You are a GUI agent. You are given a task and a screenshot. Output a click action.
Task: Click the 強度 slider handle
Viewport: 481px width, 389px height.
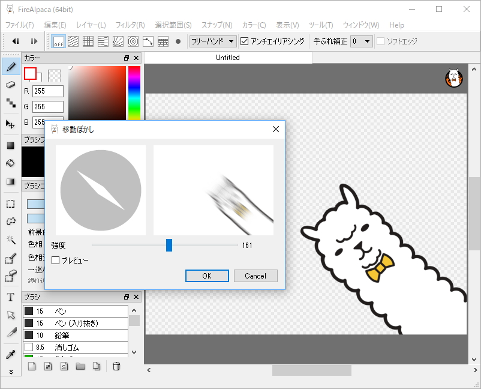[x=169, y=245]
